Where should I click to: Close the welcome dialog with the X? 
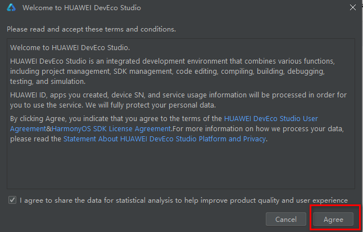click(x=352, y=8)
